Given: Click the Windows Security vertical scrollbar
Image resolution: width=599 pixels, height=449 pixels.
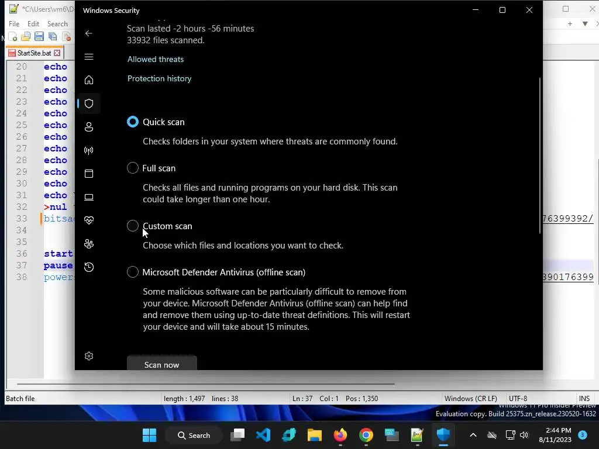Looking at the screenshot, I should [x=540, y=156].
